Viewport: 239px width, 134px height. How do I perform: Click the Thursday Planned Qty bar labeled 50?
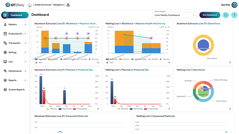(64, 97)
